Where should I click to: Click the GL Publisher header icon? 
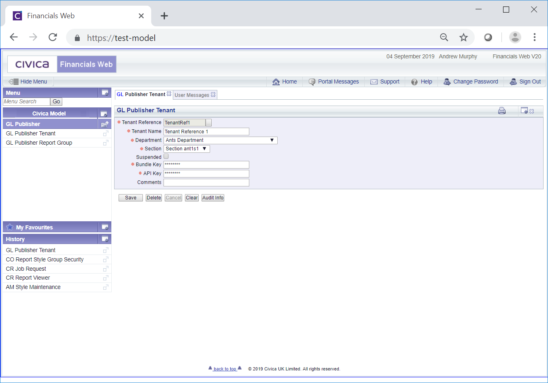105,124
